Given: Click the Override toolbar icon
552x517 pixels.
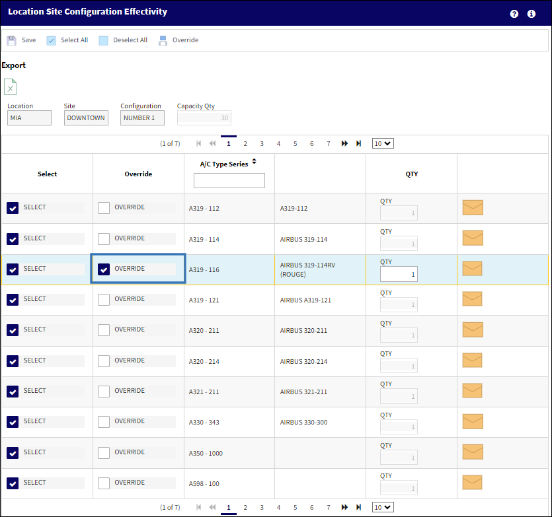Looking at the screenshot, I should pos(163,40).
